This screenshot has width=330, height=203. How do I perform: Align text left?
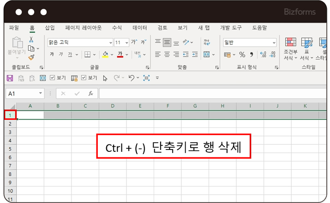158,54
